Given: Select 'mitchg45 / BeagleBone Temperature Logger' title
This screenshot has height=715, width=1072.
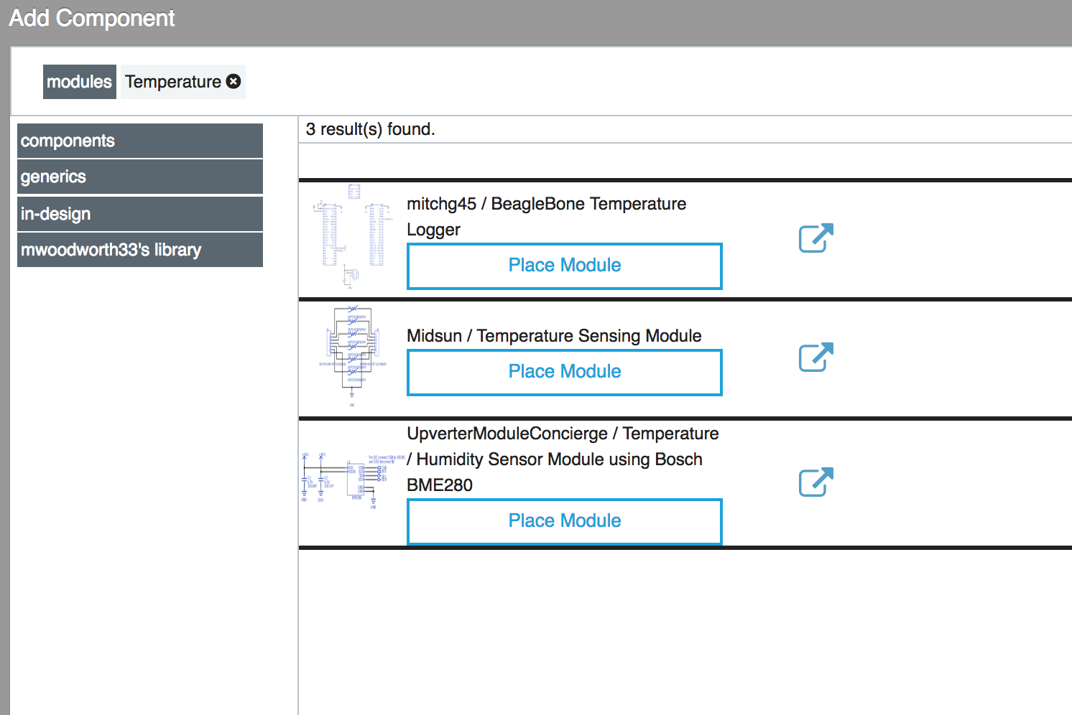Looking at the screenshot, I should 547,217.
